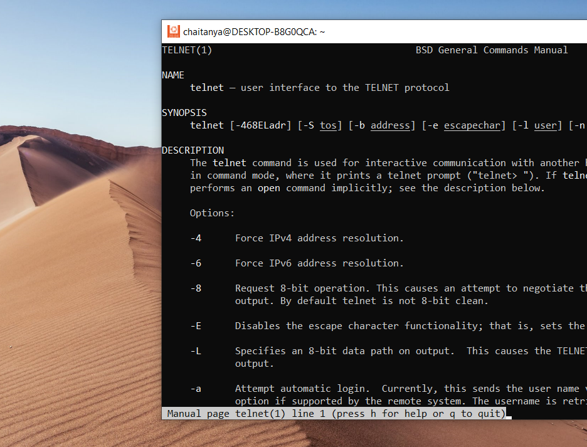Select the BSD General Commands Manual heading
This screenshot has height=447, width=587.
click(492, 50)
